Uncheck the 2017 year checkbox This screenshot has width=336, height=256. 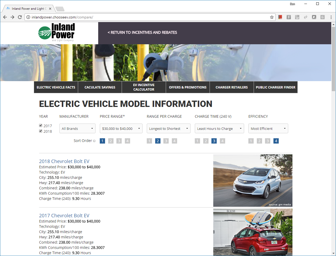(41, 126)
